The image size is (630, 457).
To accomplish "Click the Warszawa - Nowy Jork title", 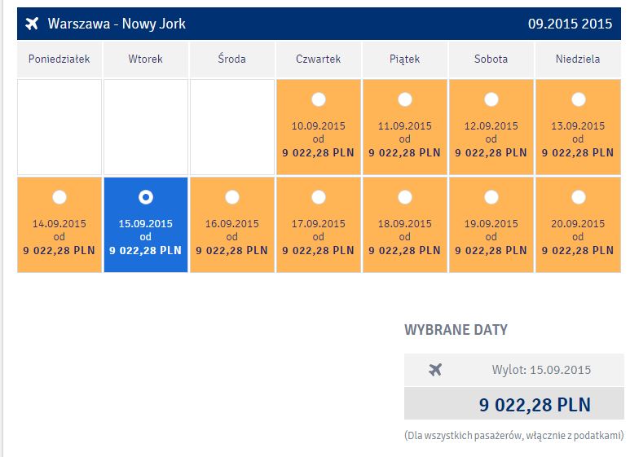I will (117, 24).
